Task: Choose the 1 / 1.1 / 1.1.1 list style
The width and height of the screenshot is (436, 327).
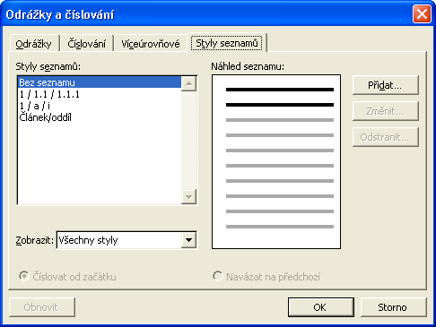Action: point(100,94)
